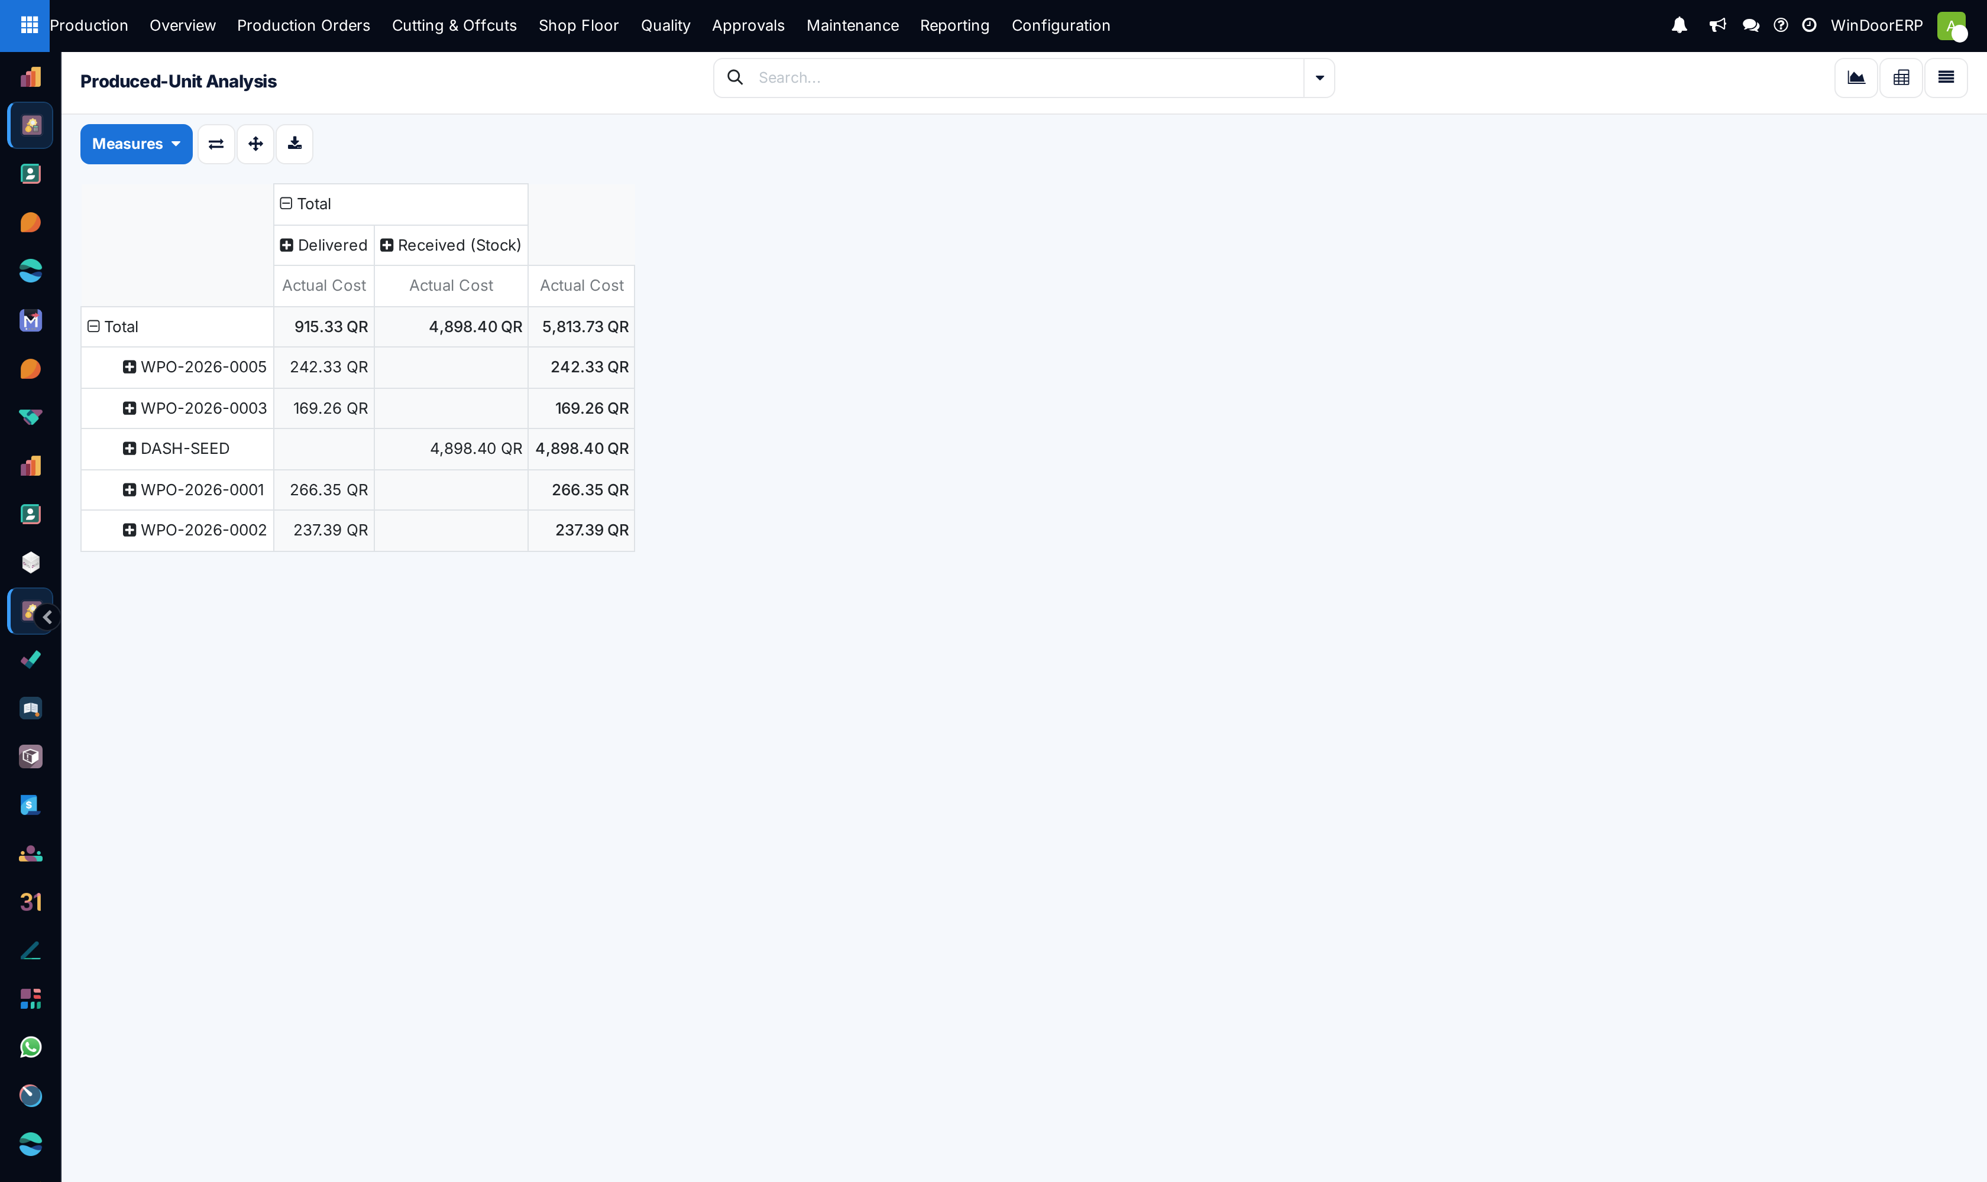Image resolution: width=1987 pixels, height=1182 pixels.
Task: Open the M marketing app in the sidebar
Action: (30, 320)
